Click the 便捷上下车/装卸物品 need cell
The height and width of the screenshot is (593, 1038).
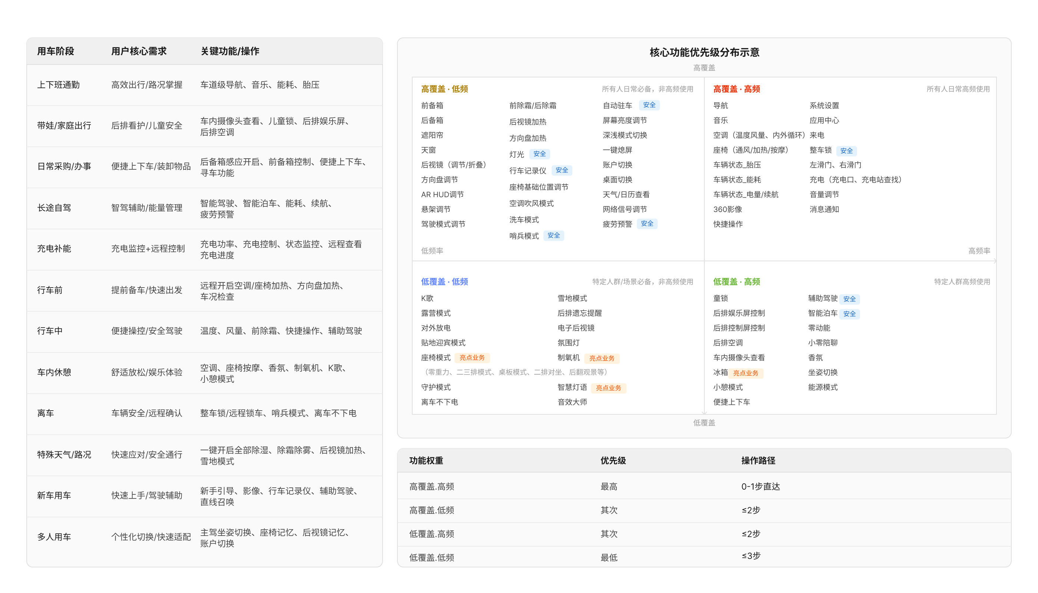pos(151,166)
